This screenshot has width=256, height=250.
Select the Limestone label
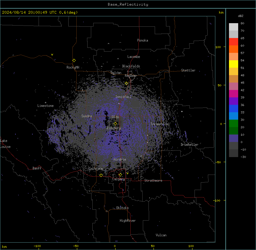(x=45, y=106)
